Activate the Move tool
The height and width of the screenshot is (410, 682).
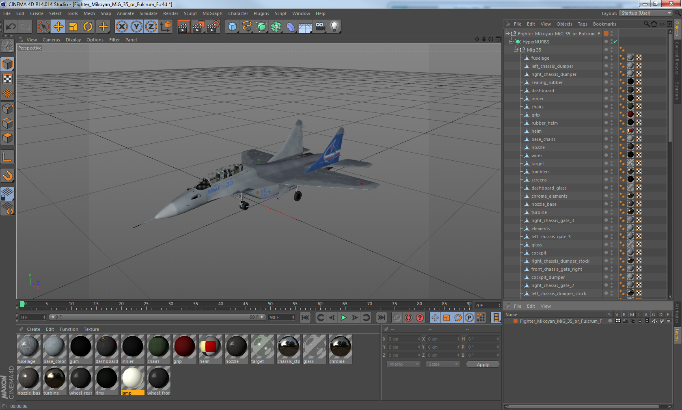pyautogui.click(x=58, y=27)
